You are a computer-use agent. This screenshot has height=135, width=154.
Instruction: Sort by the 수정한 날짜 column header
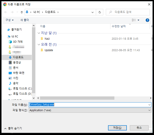pyautogui.click(x=119, y=26)
